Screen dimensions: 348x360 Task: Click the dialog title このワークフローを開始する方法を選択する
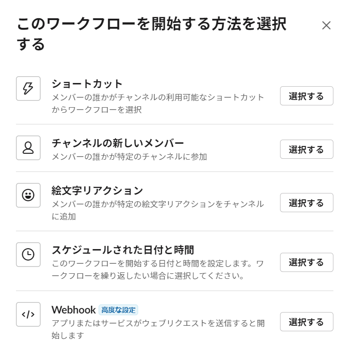[x=151, y=34]
